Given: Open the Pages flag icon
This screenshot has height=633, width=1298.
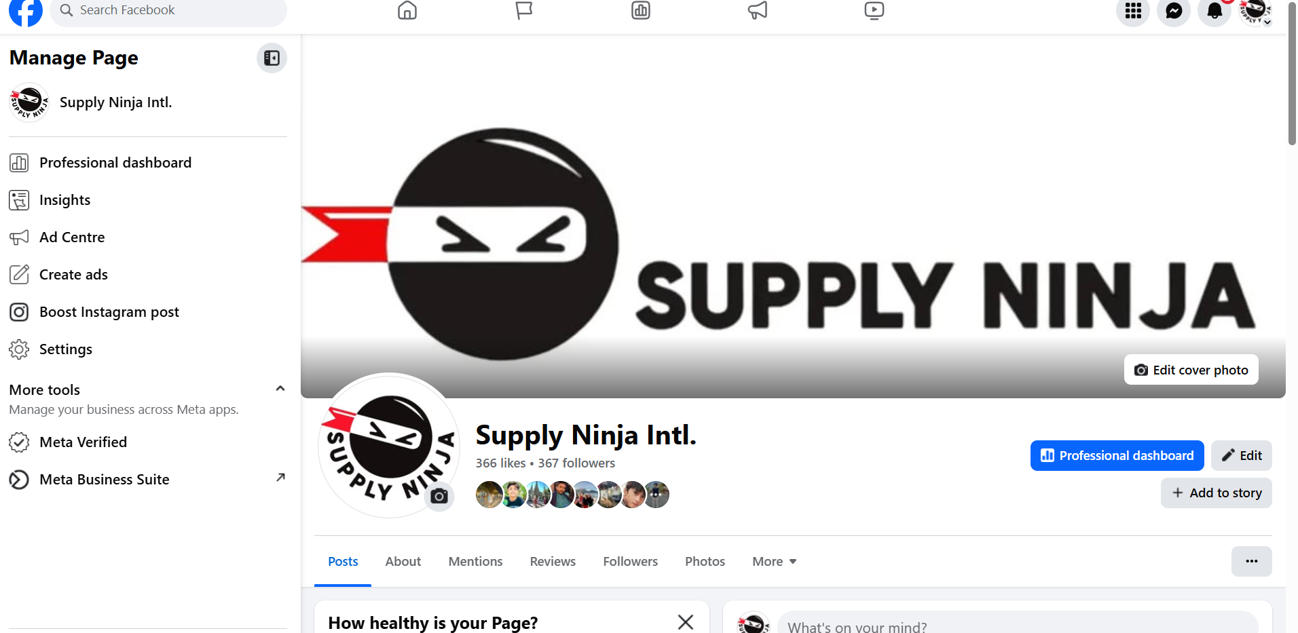Looking at the screenshot, I should (x=524, y=10).
